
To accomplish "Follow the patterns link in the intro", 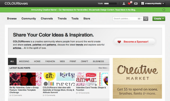I will click(51, 45).
